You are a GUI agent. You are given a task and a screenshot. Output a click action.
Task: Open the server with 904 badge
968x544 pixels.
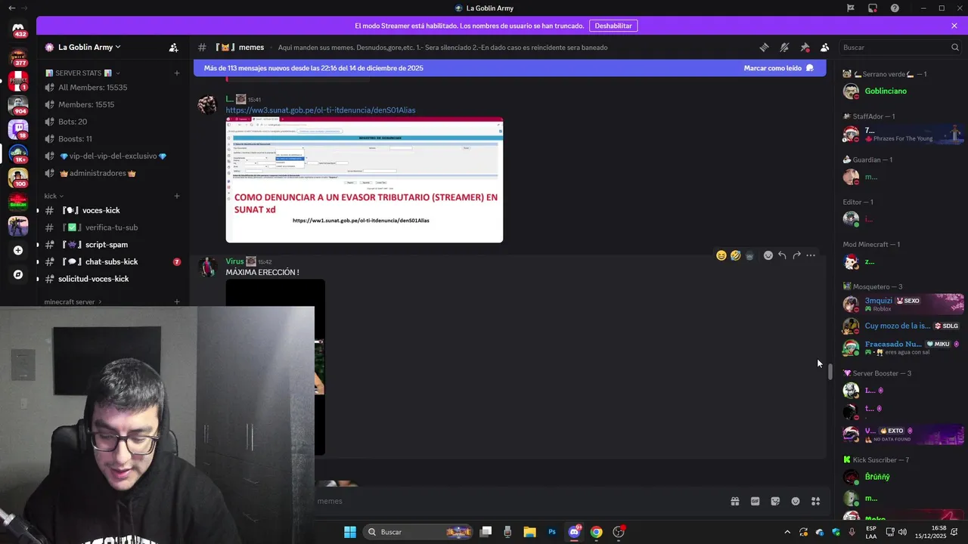pos(18,105)
